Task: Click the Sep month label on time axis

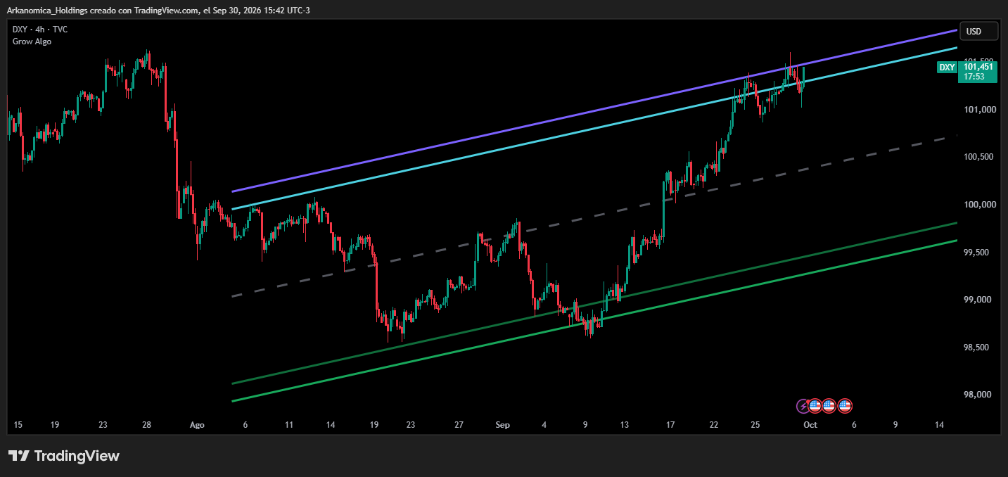Action: 502,425
